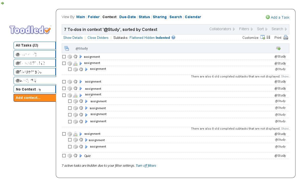Open the Sort dropdown menu

[x=262, y=29]
